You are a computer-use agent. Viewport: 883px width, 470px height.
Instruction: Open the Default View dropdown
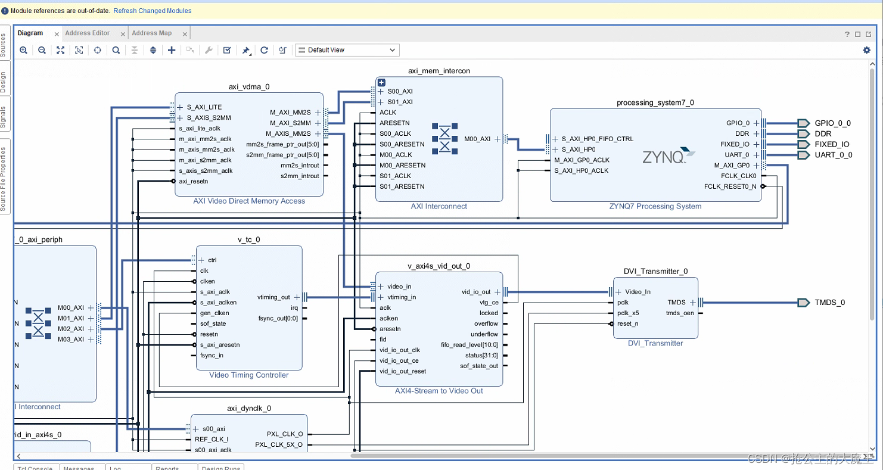[x=347, y=50]
